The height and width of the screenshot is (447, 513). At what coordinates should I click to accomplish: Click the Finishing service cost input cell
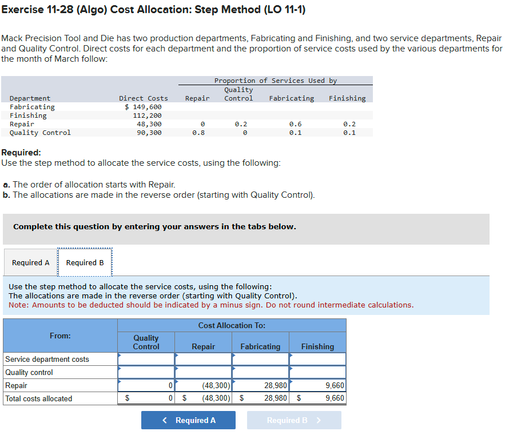(x=317, y=358)
